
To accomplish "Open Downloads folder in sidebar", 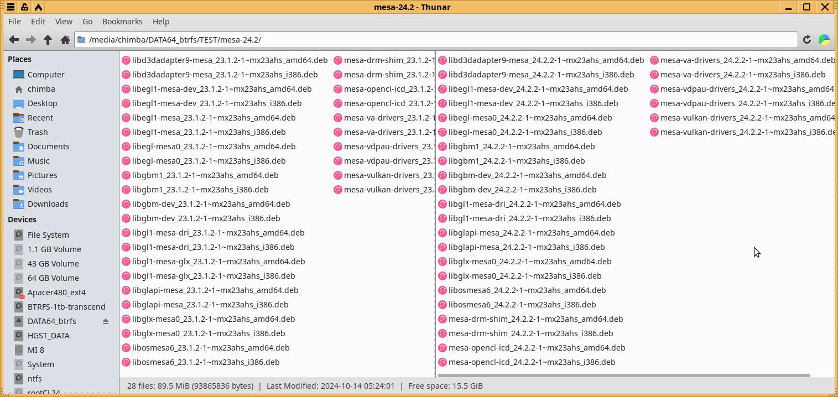I will (48, 204).
